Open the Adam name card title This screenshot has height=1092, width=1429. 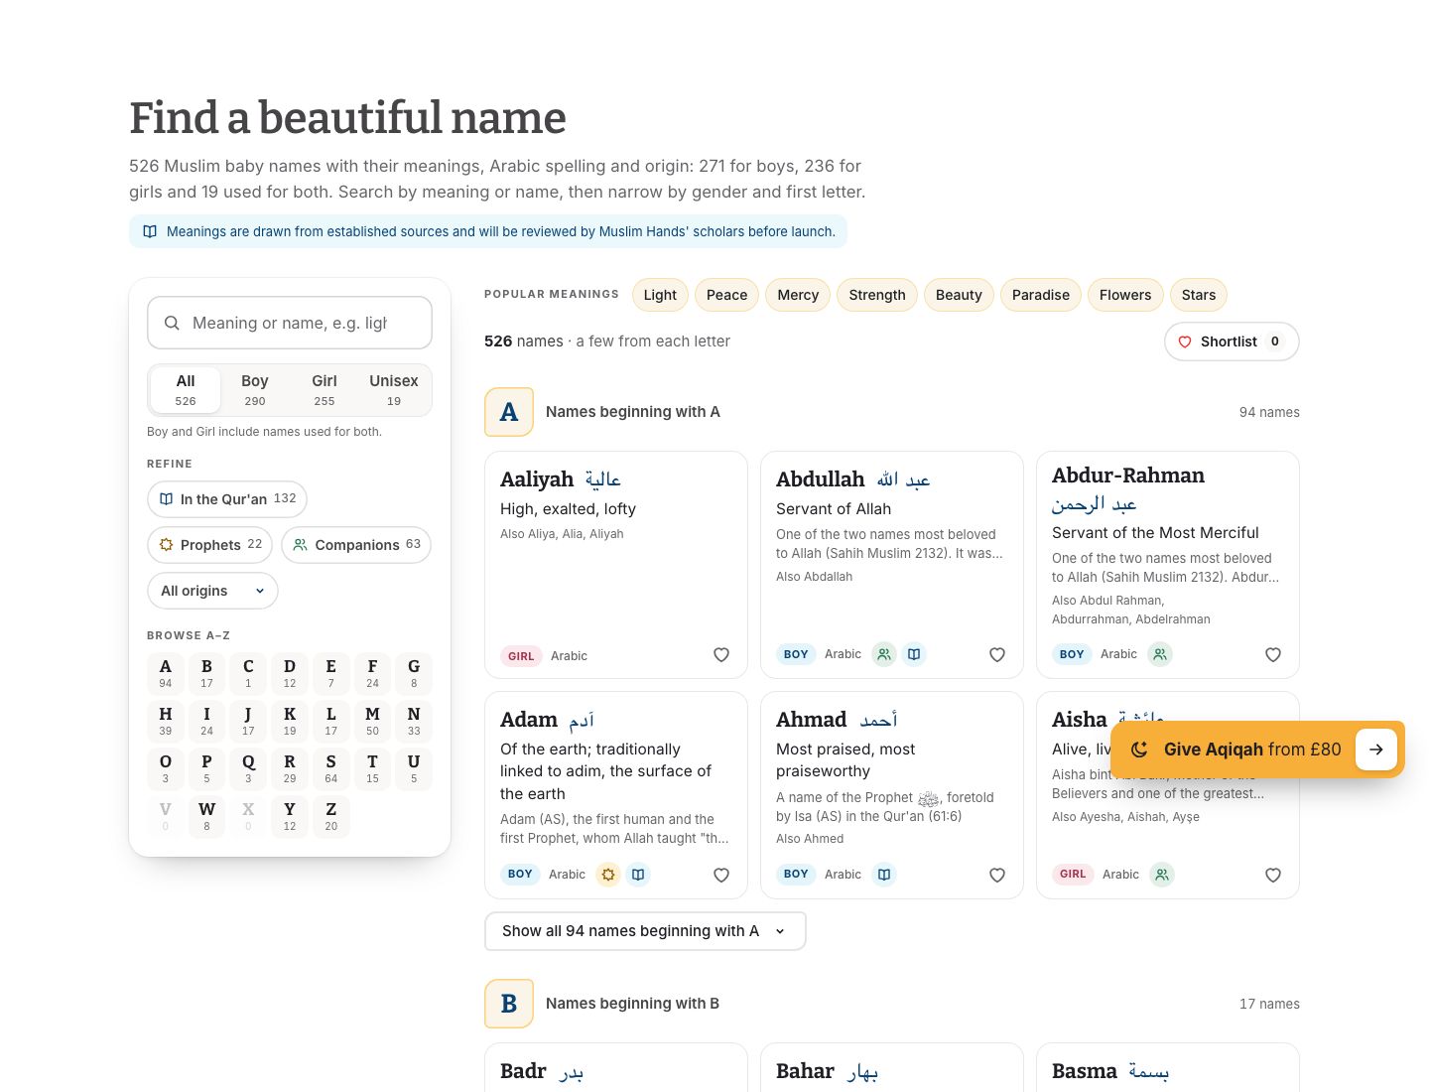529,720
